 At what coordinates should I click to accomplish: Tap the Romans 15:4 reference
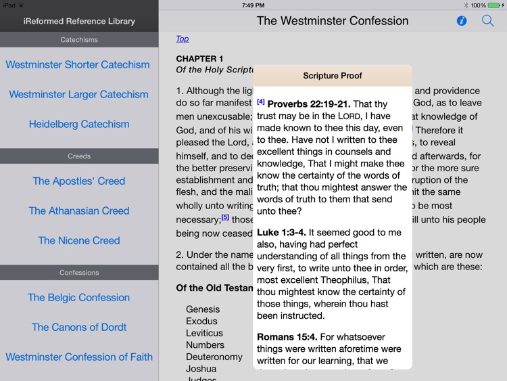[287, 337]
